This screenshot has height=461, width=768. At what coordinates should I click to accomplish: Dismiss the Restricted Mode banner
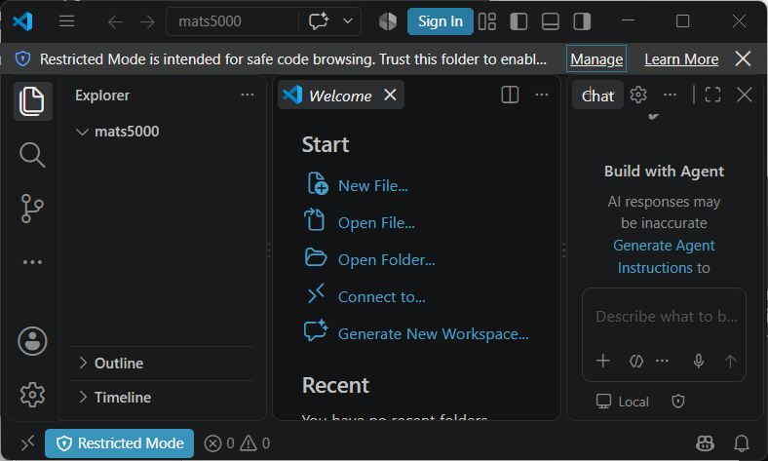tap(743, 58)
